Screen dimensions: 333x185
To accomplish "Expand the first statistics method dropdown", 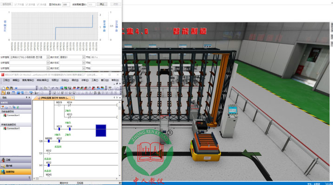I will (84, 57).
